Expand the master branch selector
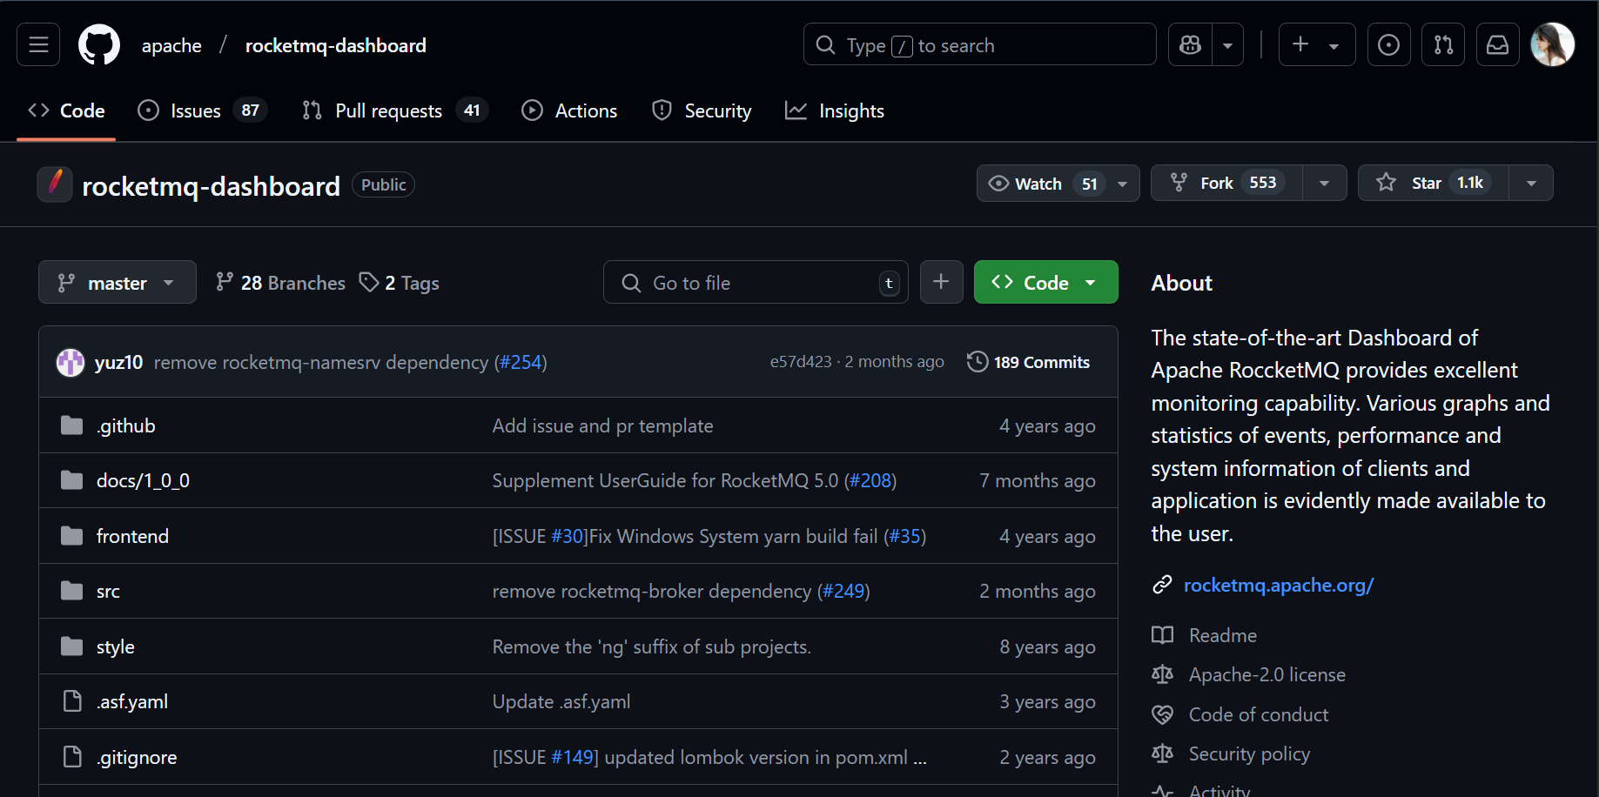The height and width of the screenshot is (797, 1599). click(x=117, y=283)
